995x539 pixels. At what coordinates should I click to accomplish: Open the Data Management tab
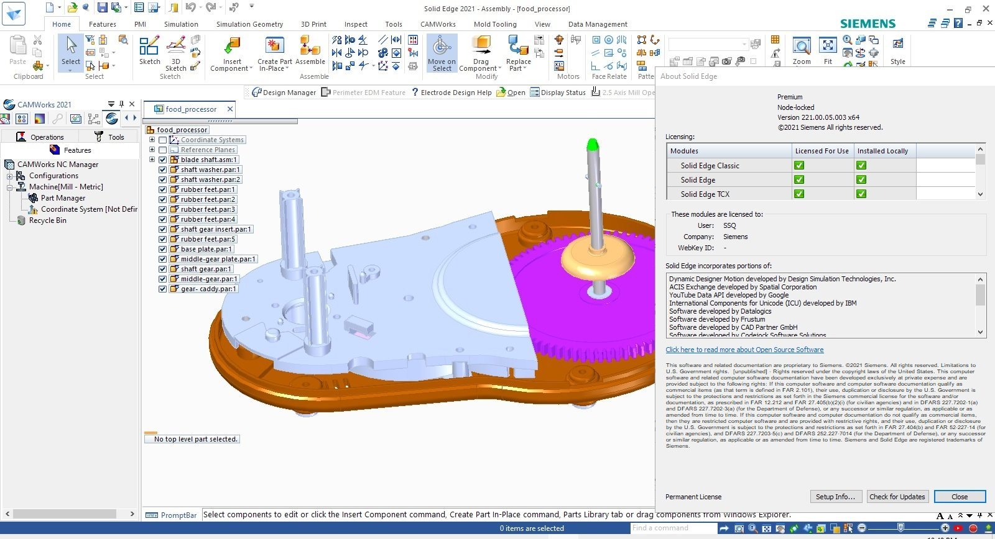598,24
